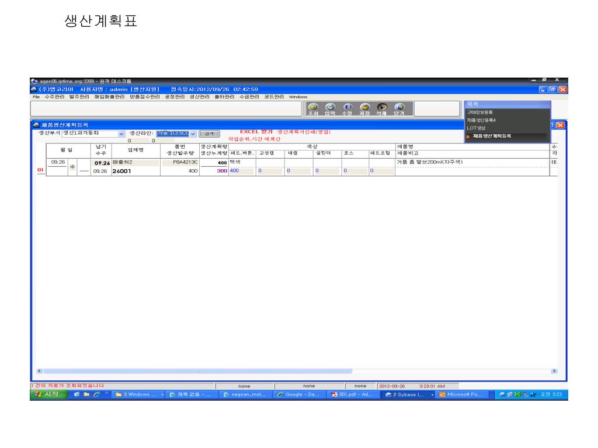Click the 저장 (save) toolbar icon
Viewport: 598px width, 448px height.
[x=364, y=109]
